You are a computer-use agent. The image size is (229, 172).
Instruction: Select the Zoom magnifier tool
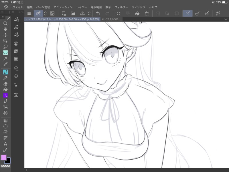click(x=5, y=24)
